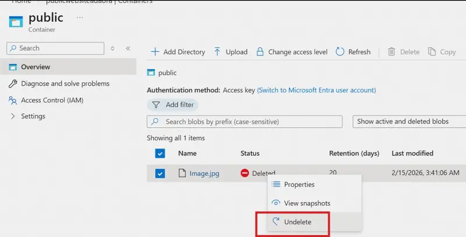466x237 pixels.
Task: Collapse the sidebar with double chevron
Action: click(x=128, y=48)
